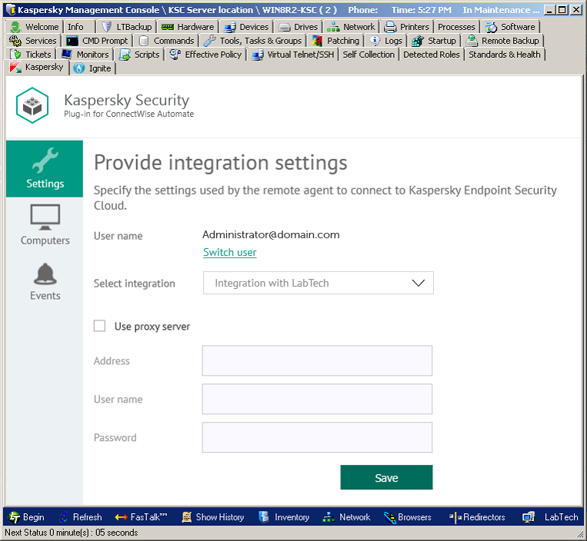Click the proxy Address input field
Viewport: 587px width, 541px height.
pos(317,360)
